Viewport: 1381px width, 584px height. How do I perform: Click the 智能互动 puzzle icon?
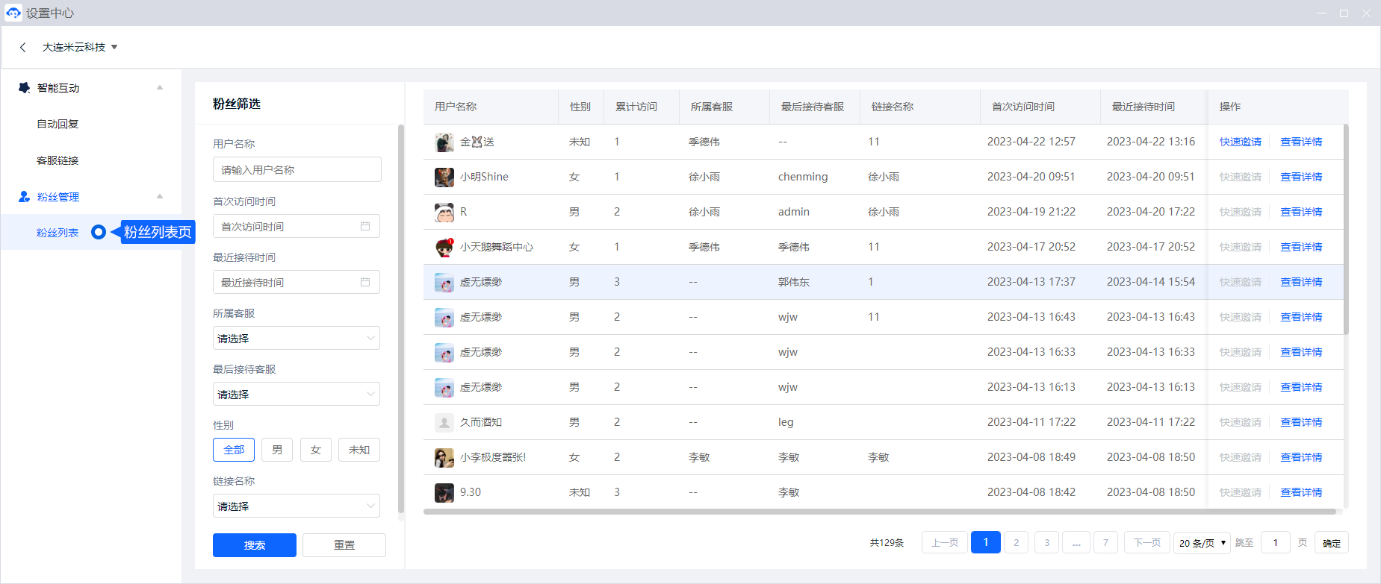pyautogui.click(x=24, y=88)
